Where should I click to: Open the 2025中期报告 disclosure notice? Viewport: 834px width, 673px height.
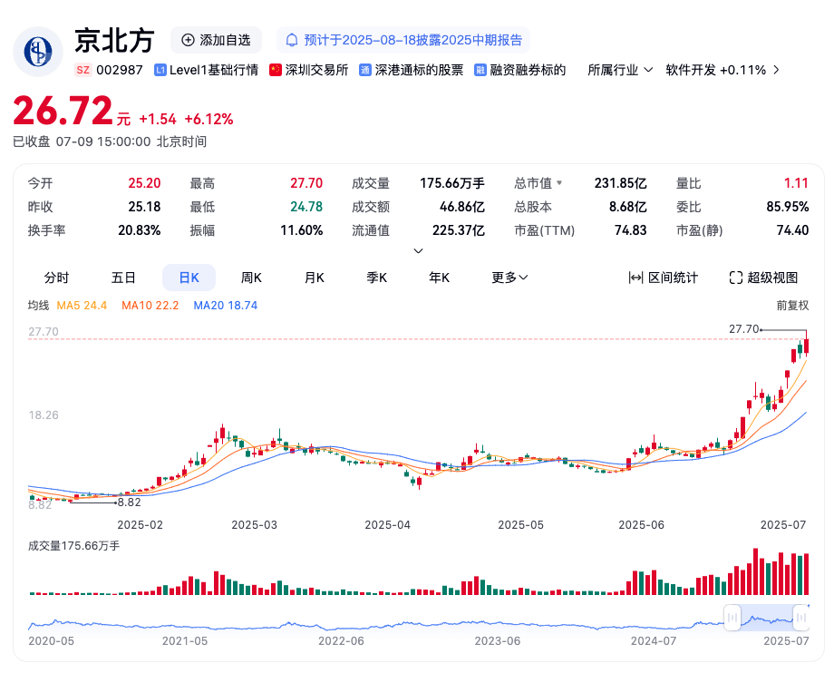tap(403, 40)
